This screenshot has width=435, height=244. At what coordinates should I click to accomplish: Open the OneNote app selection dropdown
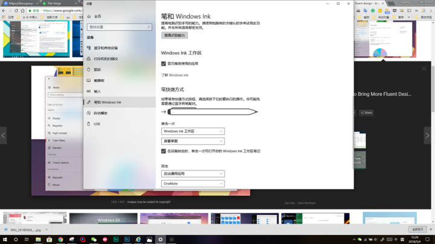click(193, 184)
